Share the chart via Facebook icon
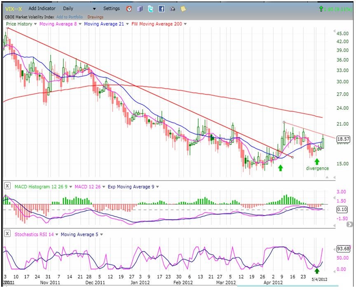The image size is (356, 290). coord(162,9)
